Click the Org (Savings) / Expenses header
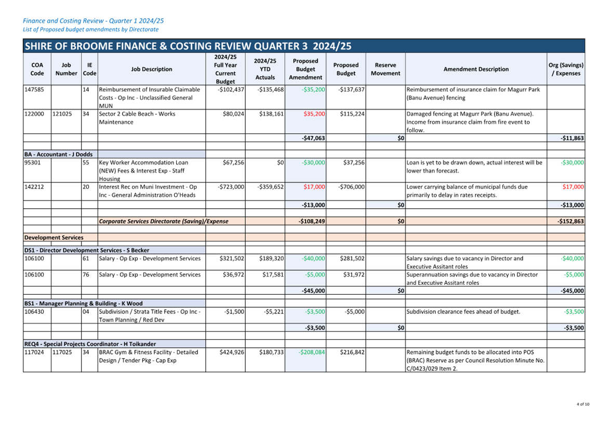Viewport: 600px width, 424px height. 566,69
